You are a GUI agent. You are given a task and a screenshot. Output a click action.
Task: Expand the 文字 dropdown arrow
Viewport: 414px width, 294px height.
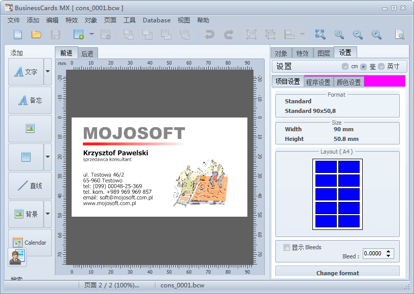(x=48, y=72)
